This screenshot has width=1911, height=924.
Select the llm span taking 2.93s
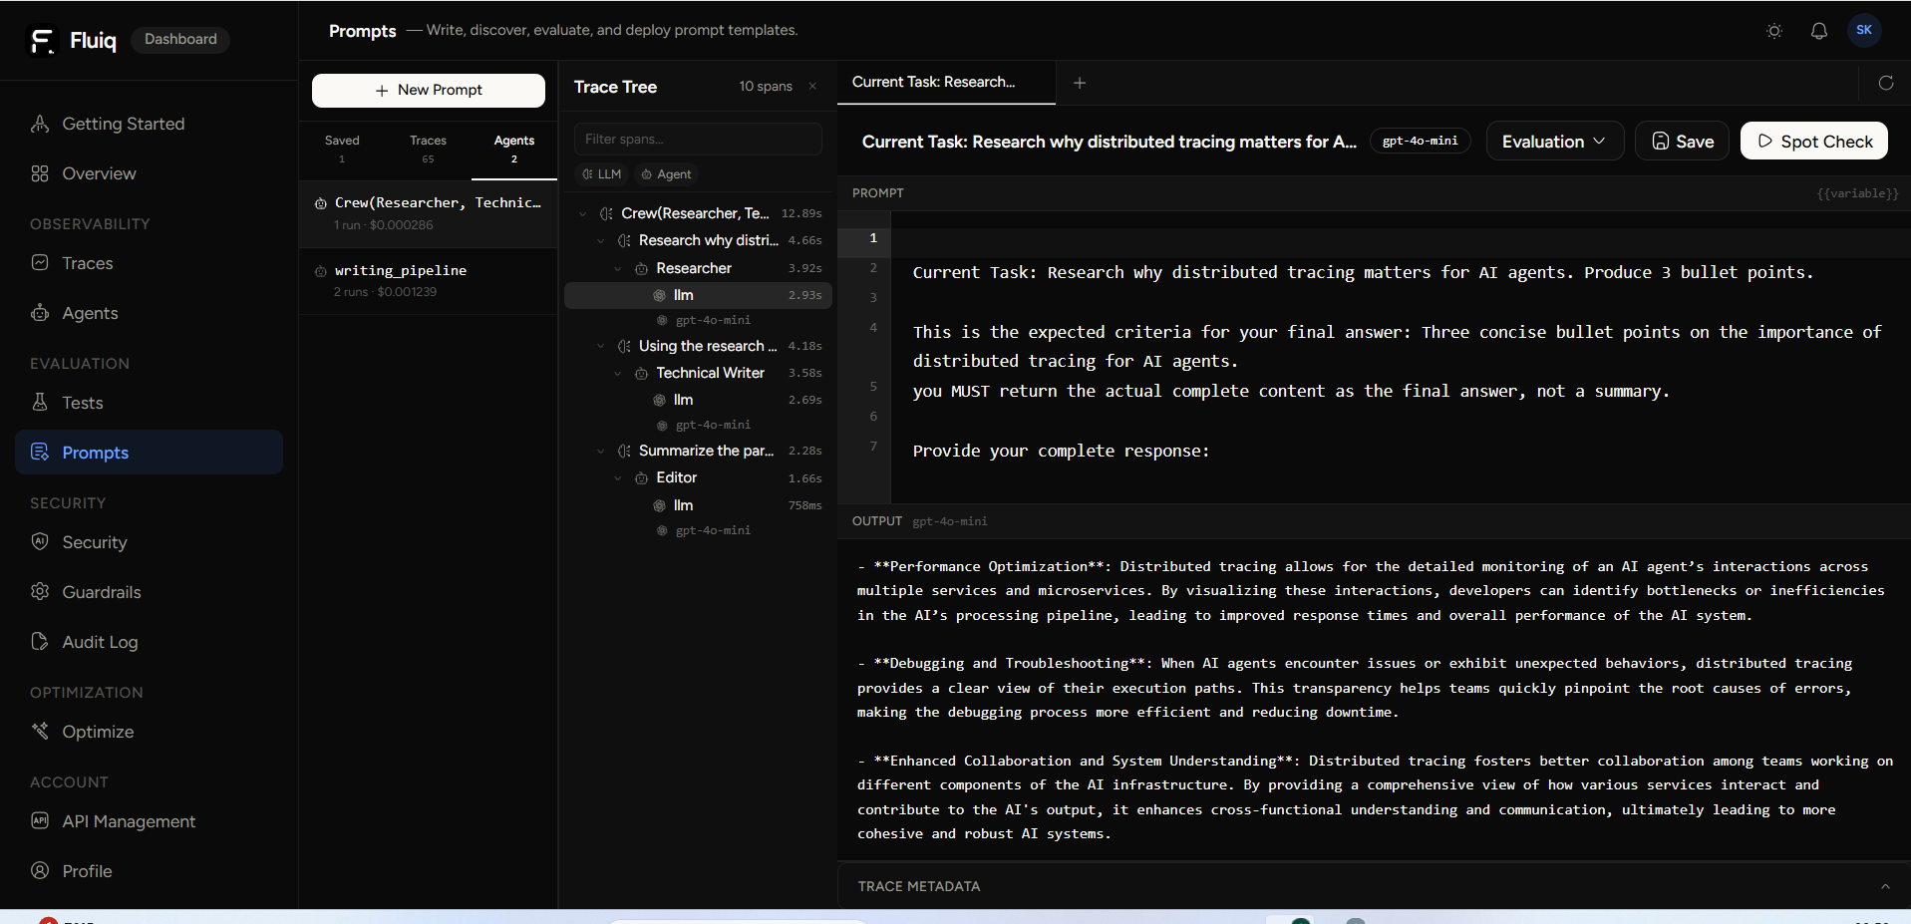pos(698,295)
